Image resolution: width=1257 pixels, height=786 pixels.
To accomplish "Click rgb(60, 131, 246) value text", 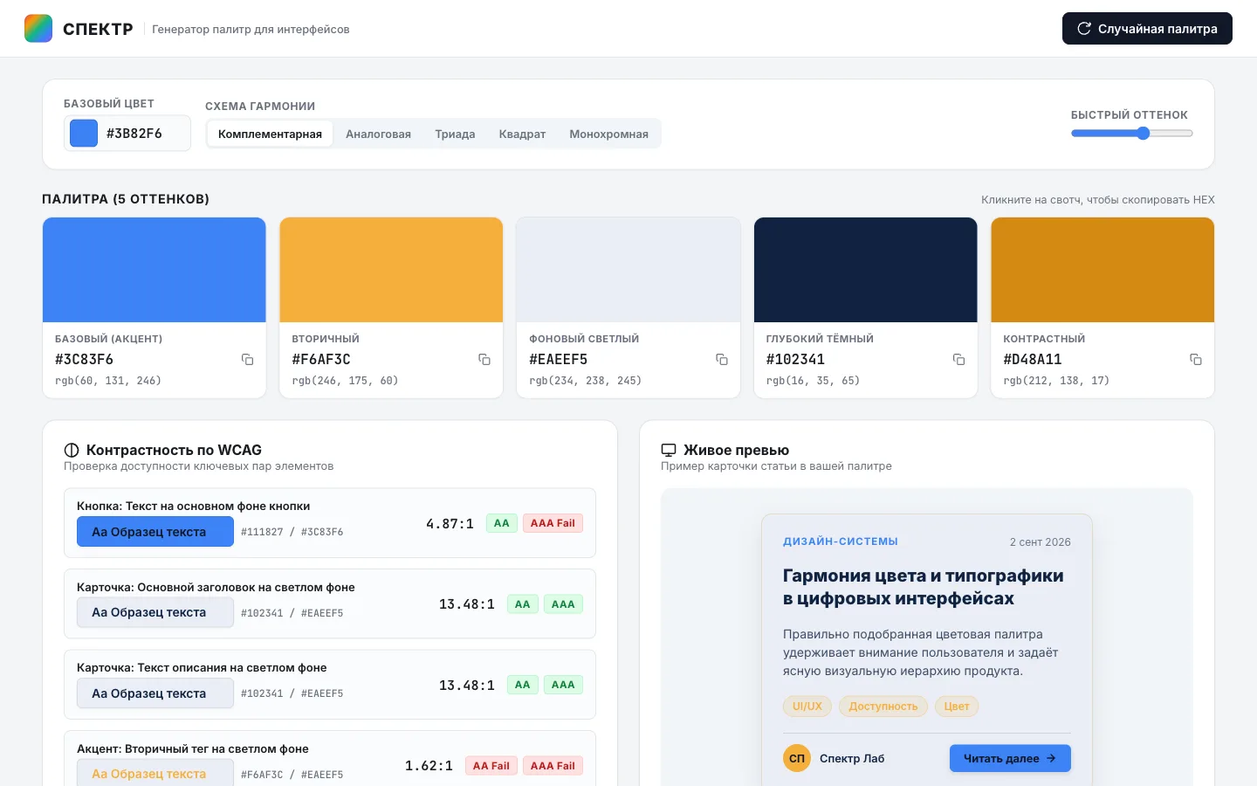I will tap(108, 381).
